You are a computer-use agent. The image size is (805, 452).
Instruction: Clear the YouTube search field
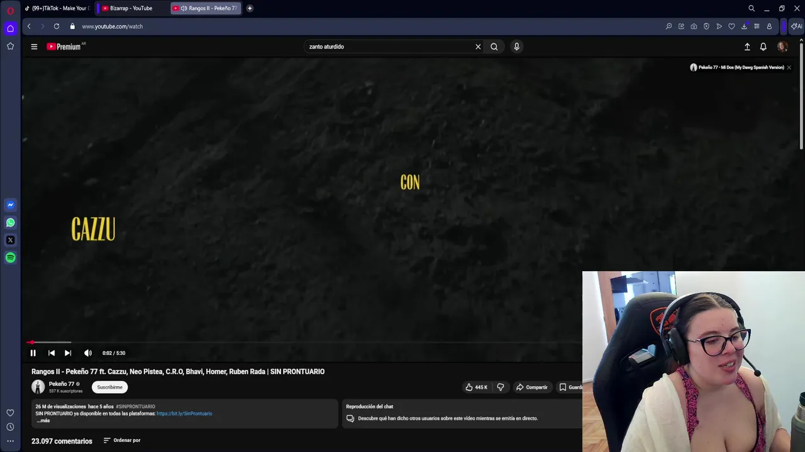click(x=478, y=46)
